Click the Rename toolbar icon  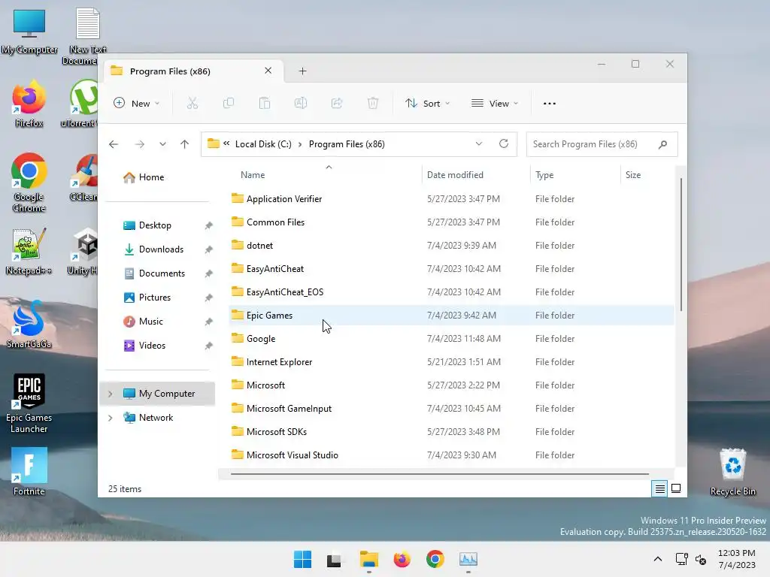pyautogui.click(x=301, y=103)
